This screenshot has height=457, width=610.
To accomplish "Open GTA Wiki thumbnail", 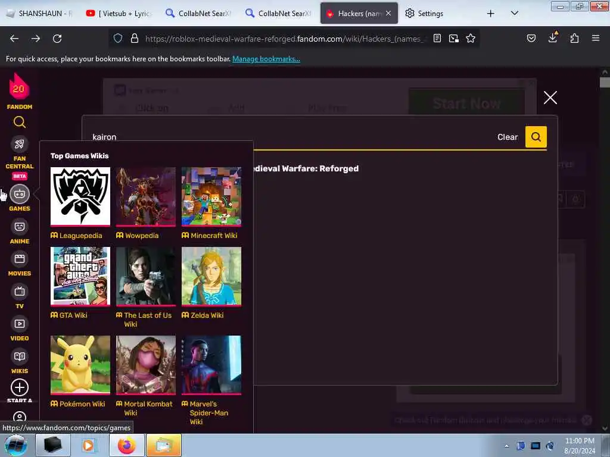I will click(x=80, y=276).
